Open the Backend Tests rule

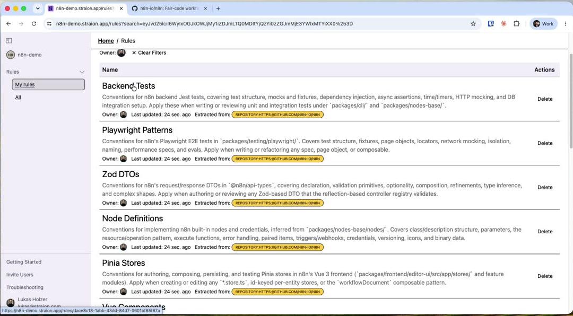[x=128, y=86]
